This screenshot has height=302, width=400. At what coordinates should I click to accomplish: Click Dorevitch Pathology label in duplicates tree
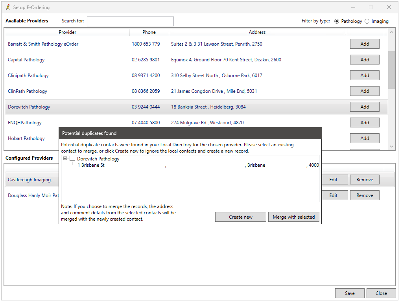98,158
